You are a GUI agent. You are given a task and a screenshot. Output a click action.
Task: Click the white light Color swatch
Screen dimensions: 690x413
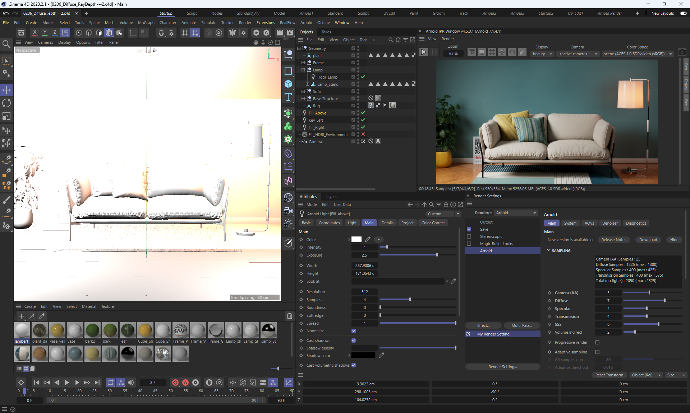(356, 239)
